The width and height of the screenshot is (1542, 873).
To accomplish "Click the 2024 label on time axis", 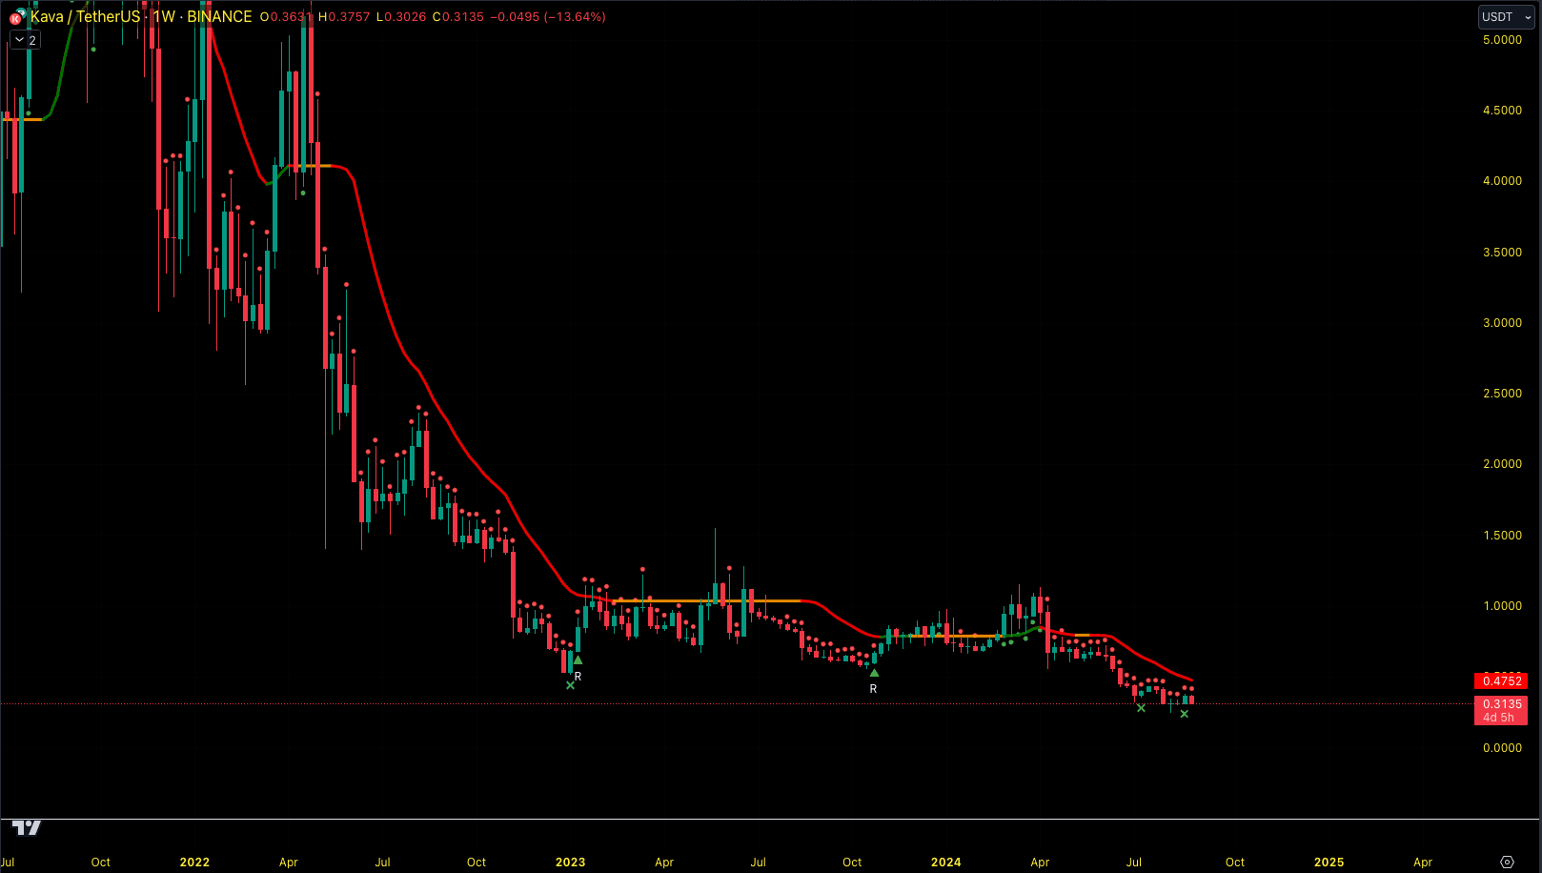I will pyautogui.click(x=945, y=863).
